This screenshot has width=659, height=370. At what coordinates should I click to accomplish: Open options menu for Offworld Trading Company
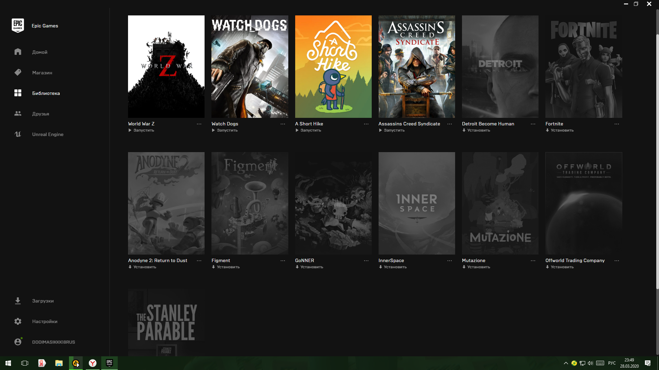tap(617, 261)
